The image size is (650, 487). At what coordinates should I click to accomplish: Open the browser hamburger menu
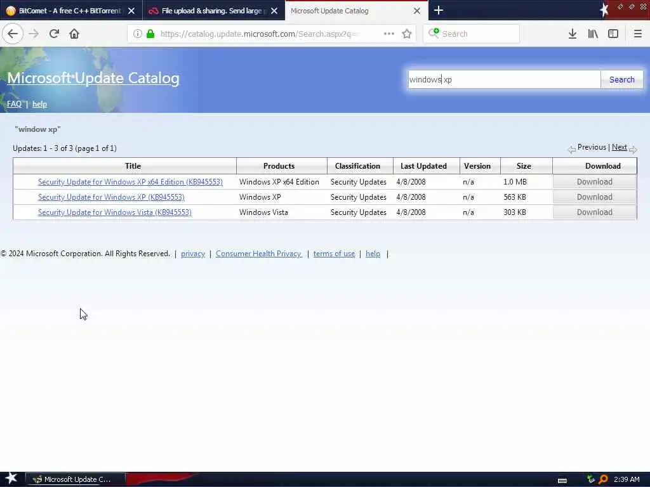point(637,34)
